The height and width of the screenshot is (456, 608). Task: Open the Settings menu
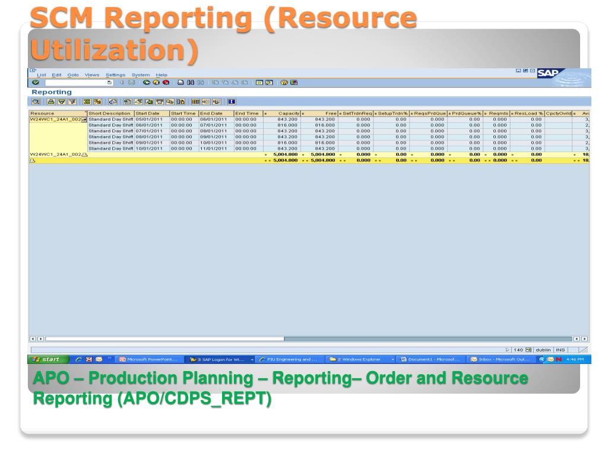[116, 75]
